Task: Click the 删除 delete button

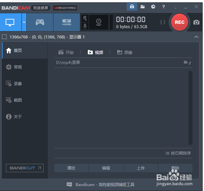Action: click(175, 168)
